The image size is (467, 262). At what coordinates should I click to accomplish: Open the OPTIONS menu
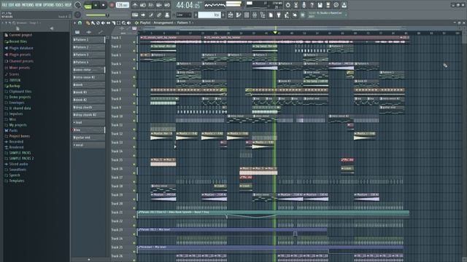[x=49, y=5]
